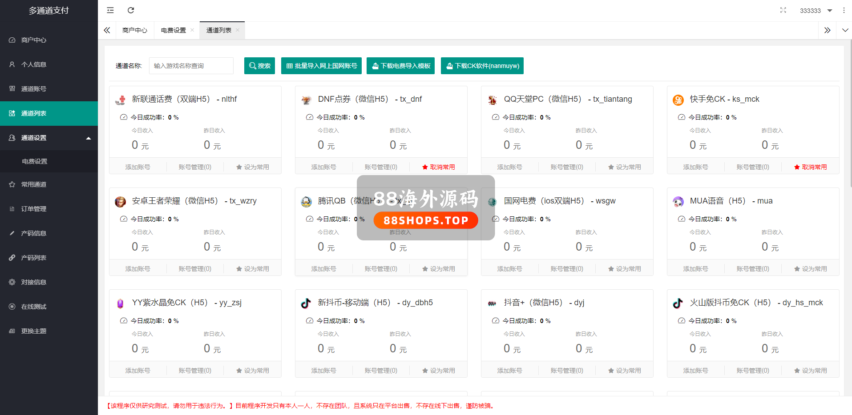This screenshot has height=415, width=852.
Task: Open the vertical three-dot more menu
Action: tap(844, 10)
